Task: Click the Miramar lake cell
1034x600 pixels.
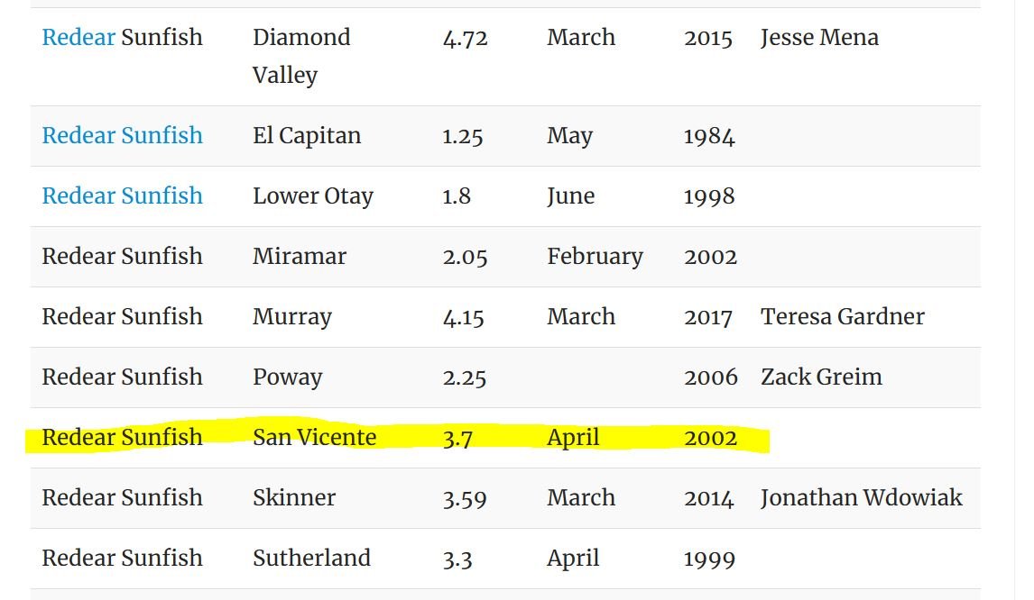Action: coord(299,257)
